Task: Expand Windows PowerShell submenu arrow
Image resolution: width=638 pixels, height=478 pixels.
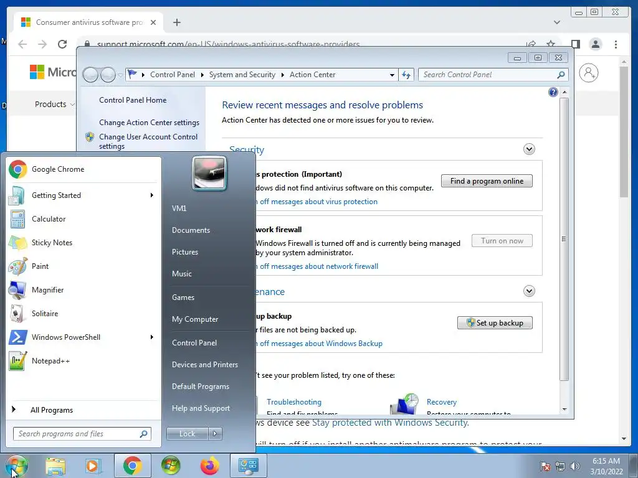Action: pos(152,337)
